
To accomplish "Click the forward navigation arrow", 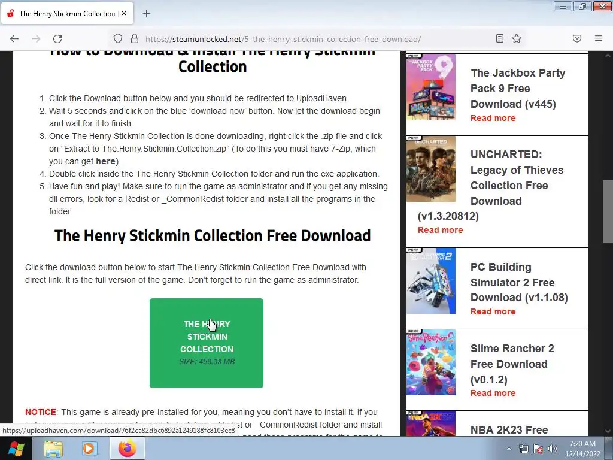I will pyautogui.click(x=36, y=38).
